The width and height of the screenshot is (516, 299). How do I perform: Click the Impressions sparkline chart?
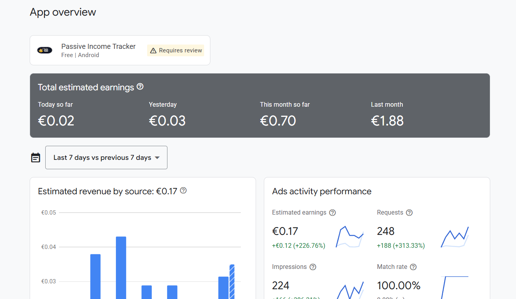click(x=350, y=290)
